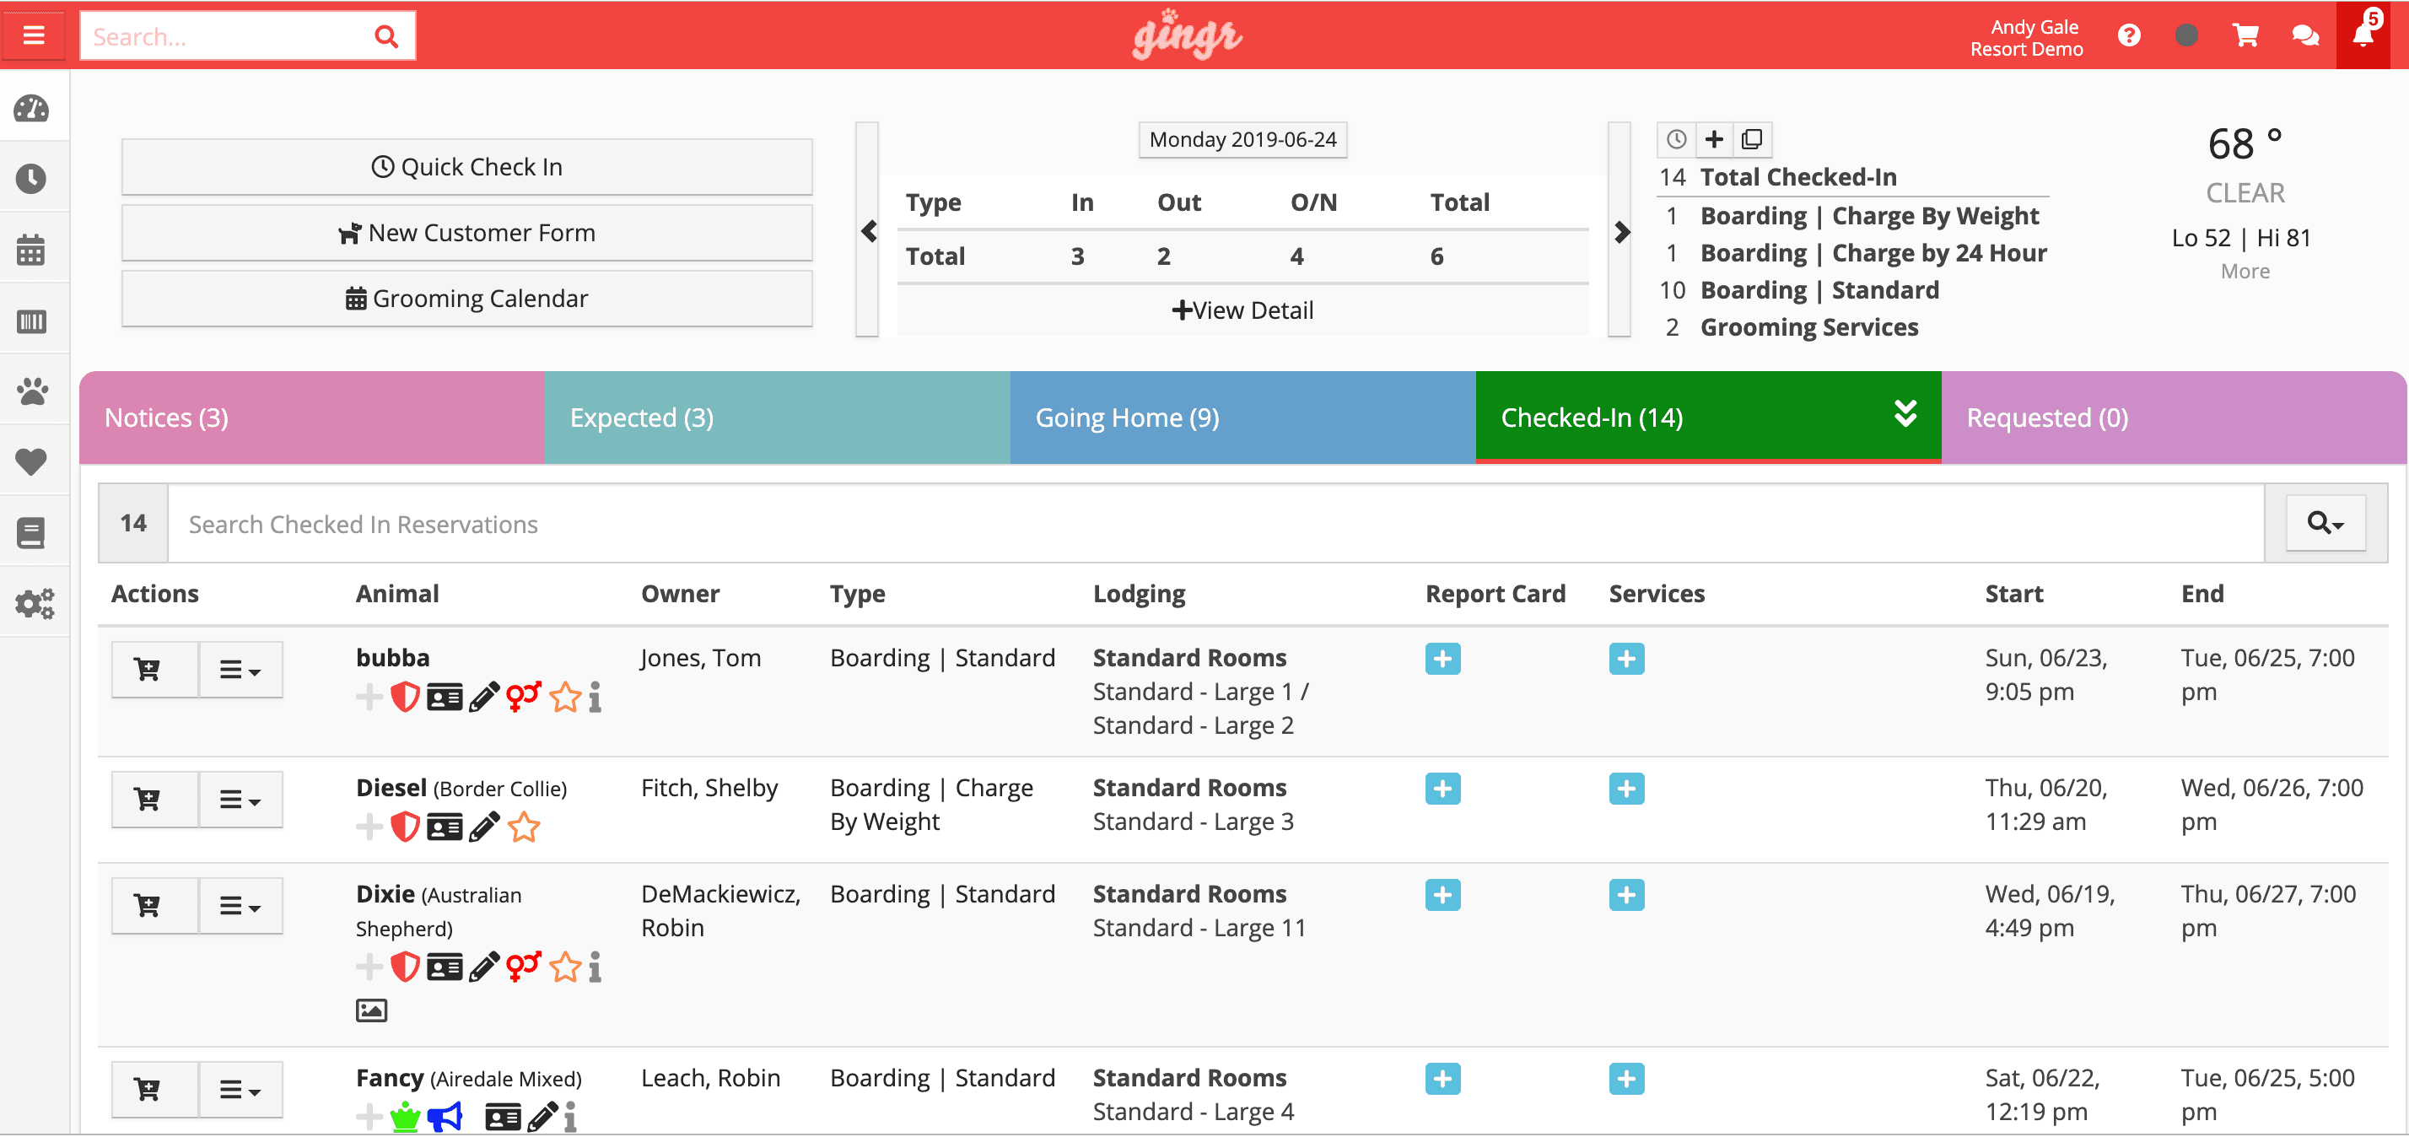Open the dashboard gauge sidebar icon
Viewport: 2409px width, 1137px height.
click(33, 109)
